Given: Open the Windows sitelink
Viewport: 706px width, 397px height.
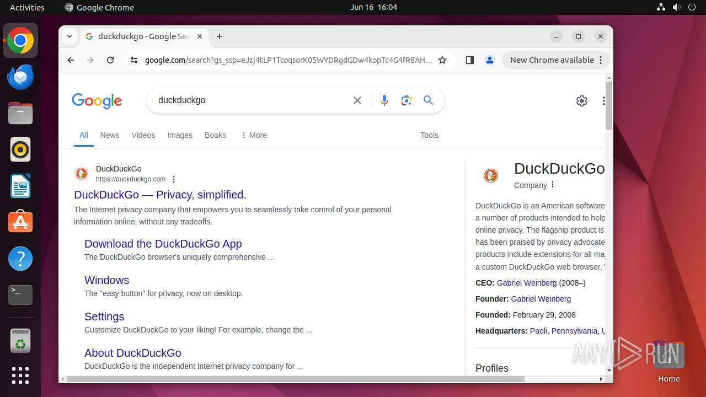Looking at the screenshot, I should pos(106,280).
